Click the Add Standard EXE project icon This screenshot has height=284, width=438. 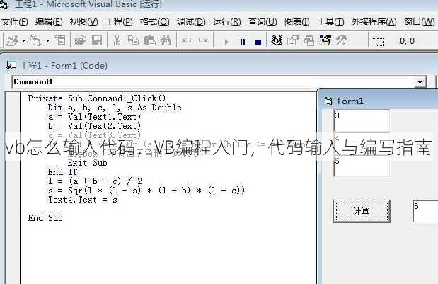click(13, 41)
